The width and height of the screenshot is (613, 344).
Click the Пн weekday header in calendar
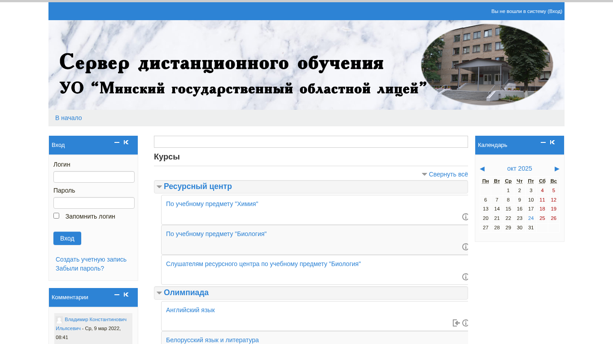486,181
